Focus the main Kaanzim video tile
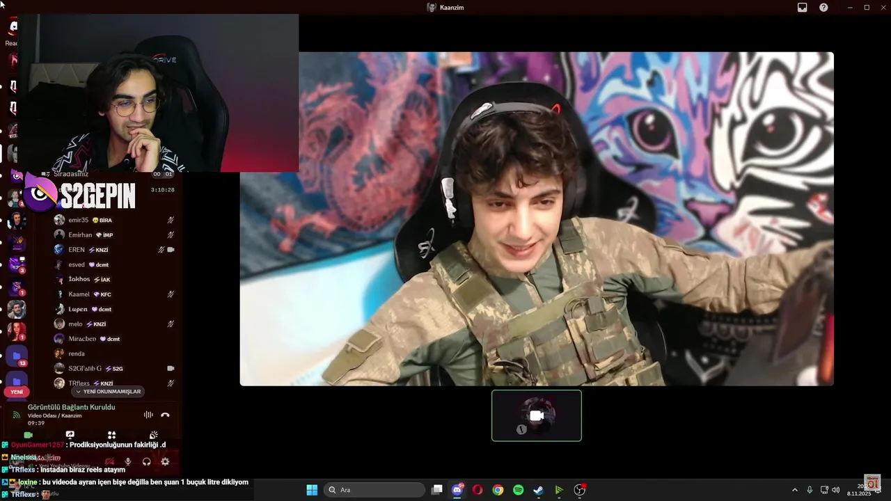Viewport: 891px width, 501px height. click(537, 218)
